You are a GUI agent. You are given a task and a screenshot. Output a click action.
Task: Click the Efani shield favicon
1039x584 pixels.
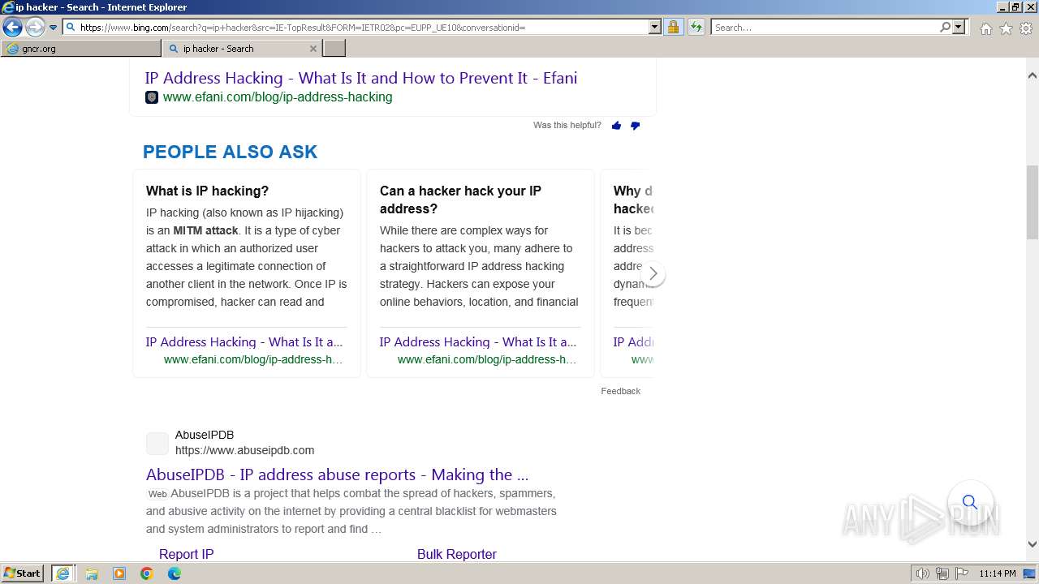click(x=152, y=97)
